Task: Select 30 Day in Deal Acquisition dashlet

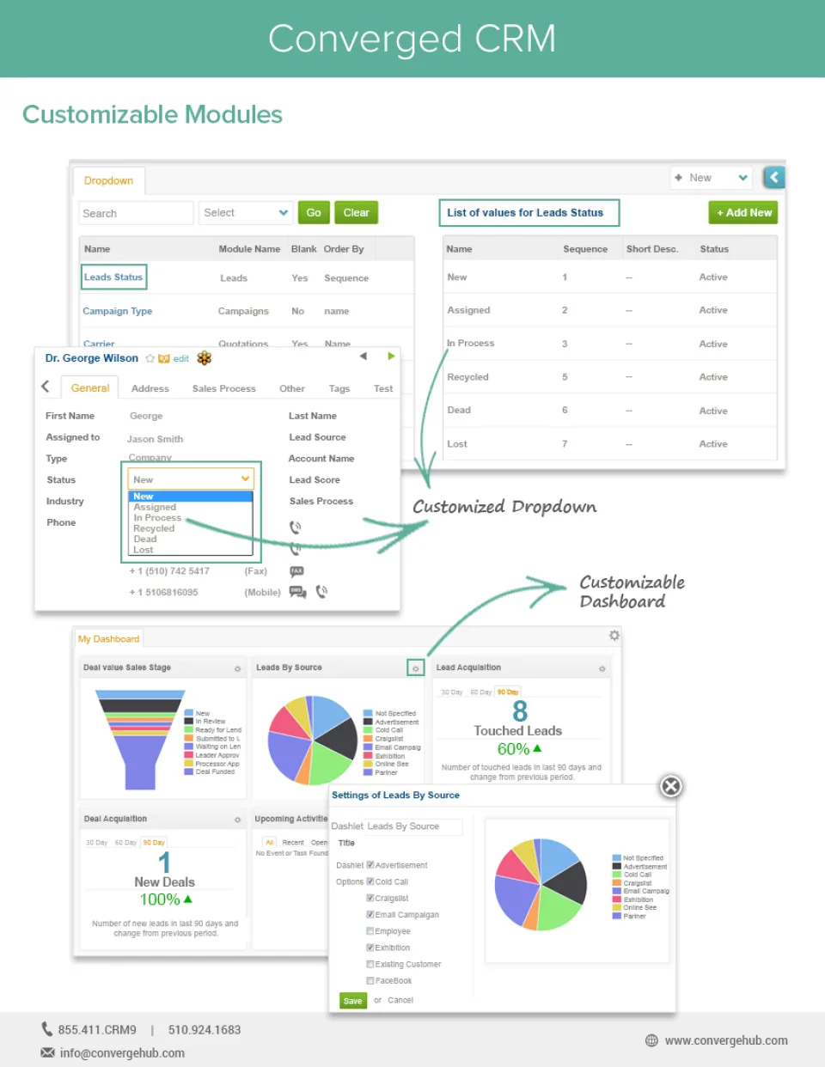Action: click(96, 843)
